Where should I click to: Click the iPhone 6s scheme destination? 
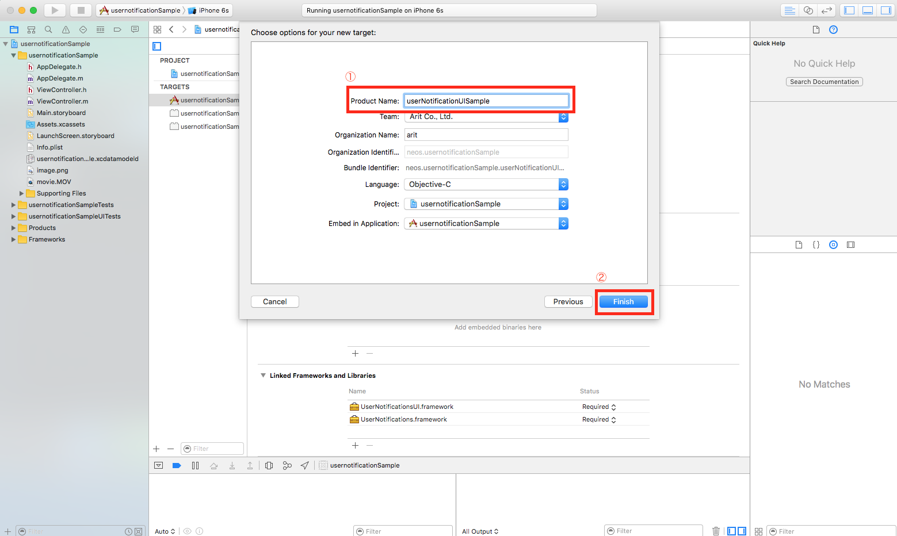pyautogui.click(x=208, y=10)
